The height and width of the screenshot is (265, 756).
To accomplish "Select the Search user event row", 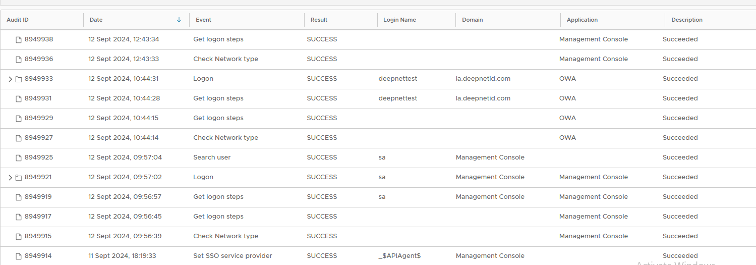I will pos(212,157).
